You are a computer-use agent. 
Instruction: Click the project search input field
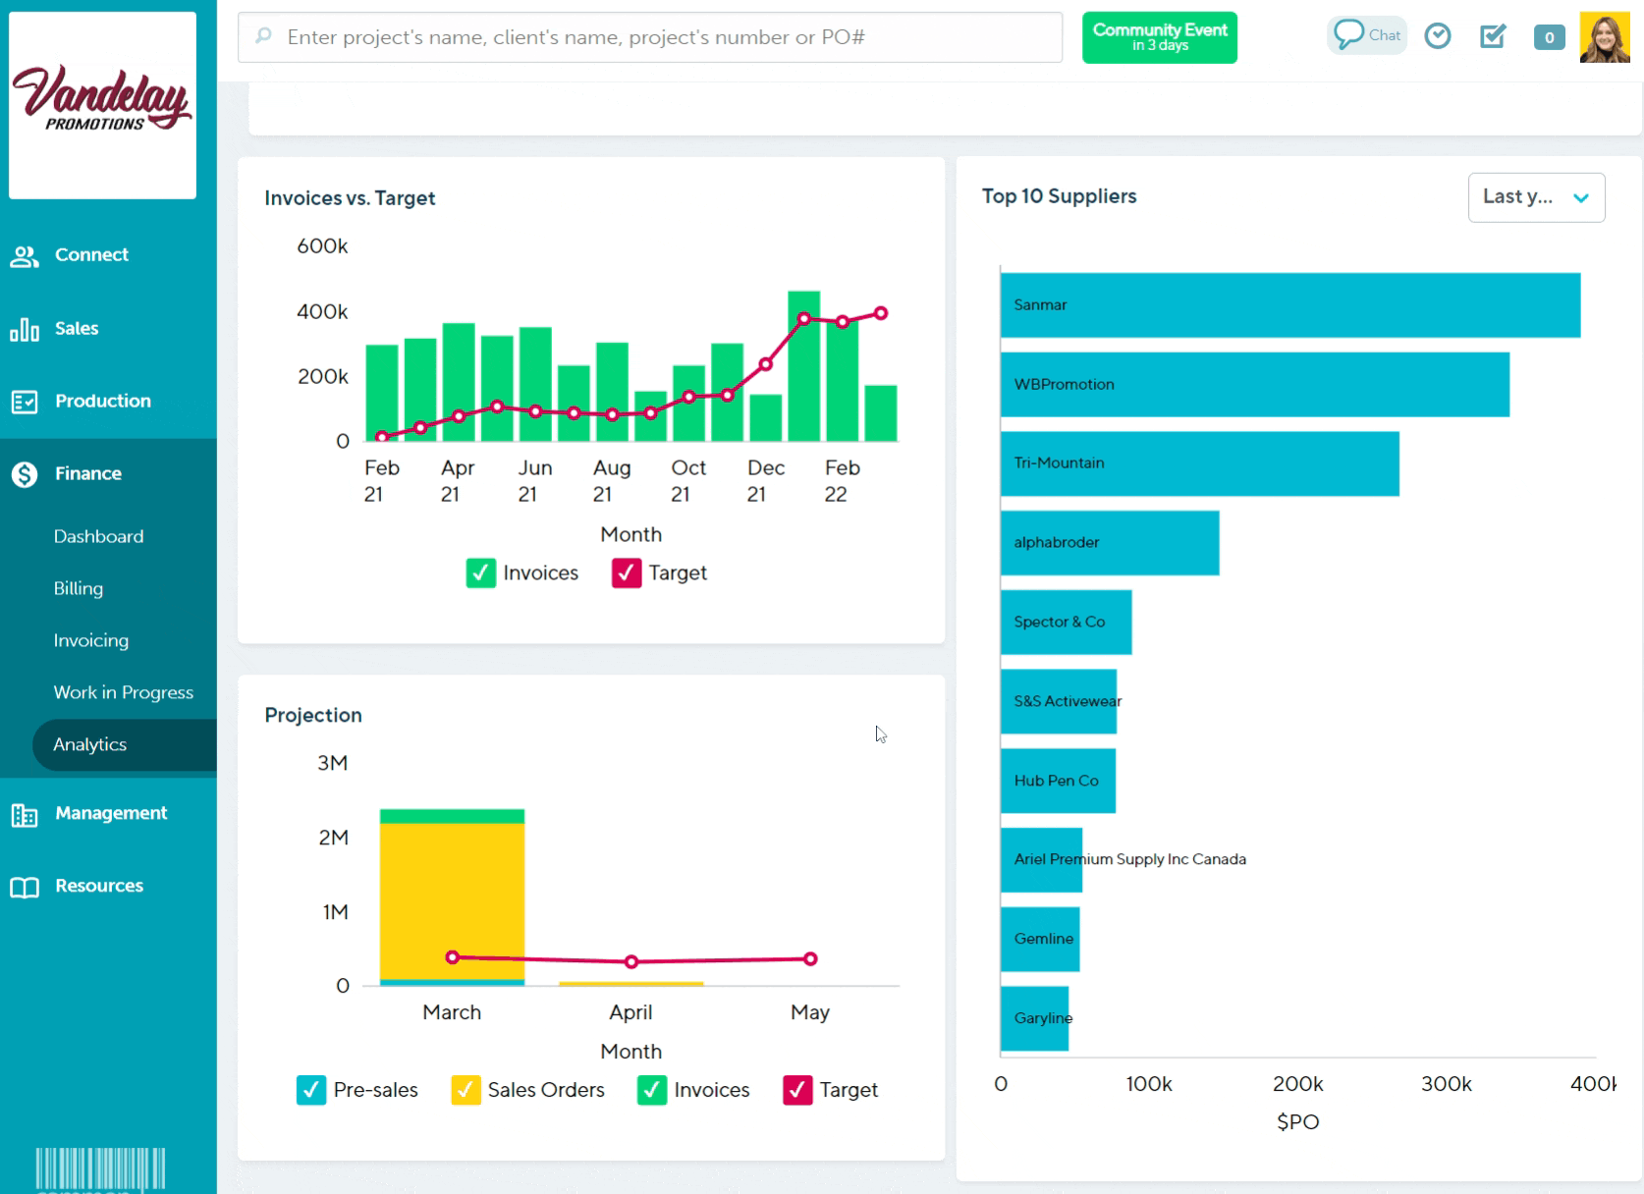pyautogui.click(x=650, y=37)
